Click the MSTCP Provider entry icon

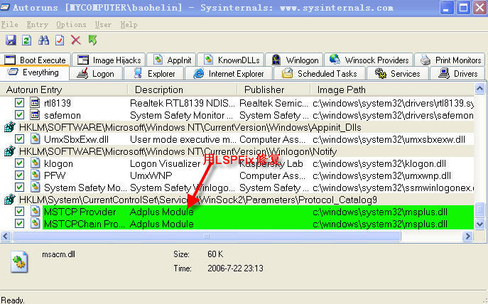[36, 212]
